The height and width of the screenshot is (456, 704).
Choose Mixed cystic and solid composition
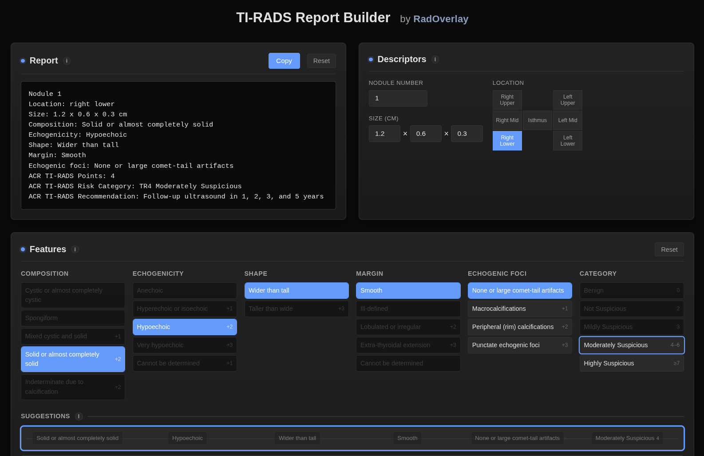73,336
